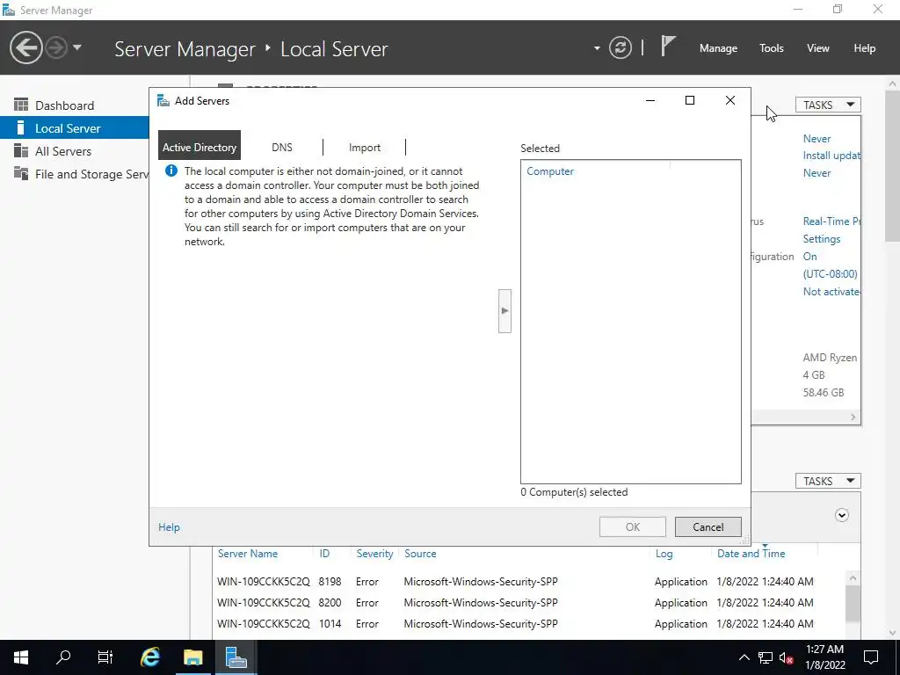Open the Manage menu
The height and width of the screenshot is (675, 900).
(x=718, y=48)
